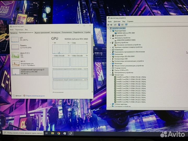
Task: Collapse the Видеоадаптеры category
Action: click(x=110, y=31)
